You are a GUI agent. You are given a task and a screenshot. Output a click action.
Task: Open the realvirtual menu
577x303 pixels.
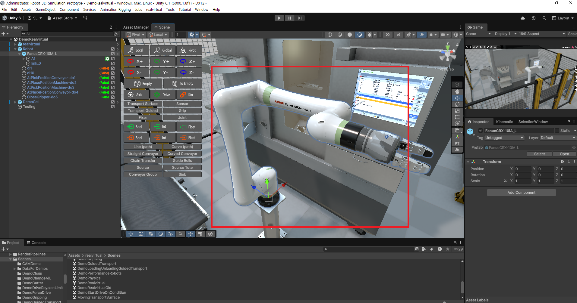[x=154, y=10]
